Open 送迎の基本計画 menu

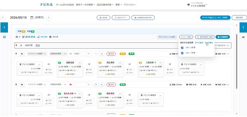(105, 5)
